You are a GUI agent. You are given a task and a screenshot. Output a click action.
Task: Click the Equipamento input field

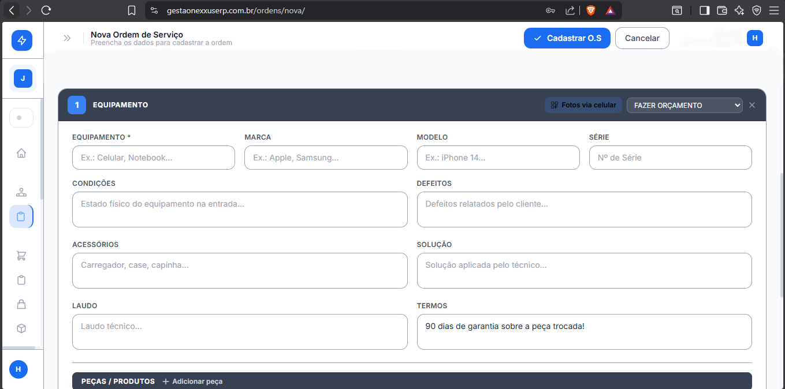coord(154,158)
